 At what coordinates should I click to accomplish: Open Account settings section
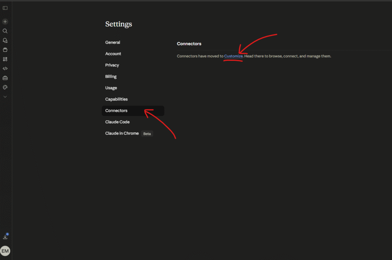pos(113,54)
